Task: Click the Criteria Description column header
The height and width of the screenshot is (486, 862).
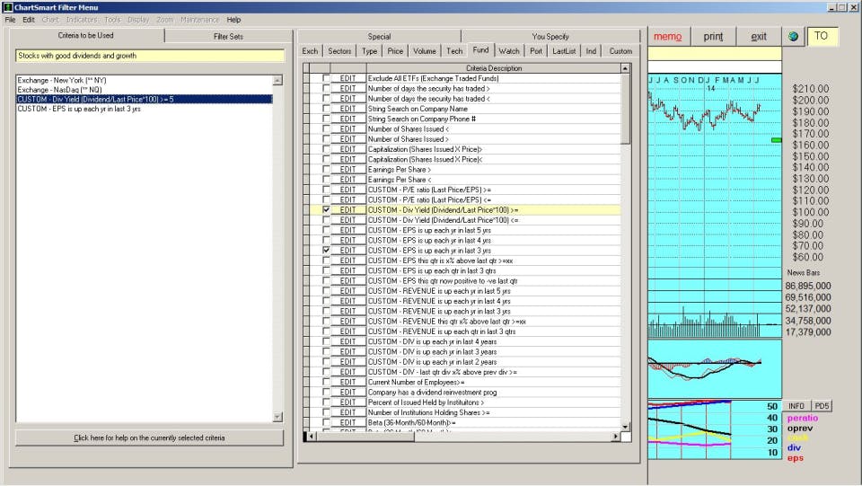Action: [494, 68]
